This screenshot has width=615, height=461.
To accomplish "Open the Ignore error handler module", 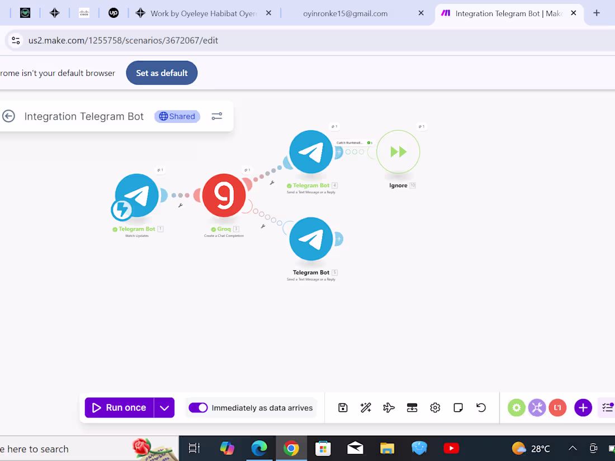I will pyautogui.click(x=398, y=151).
